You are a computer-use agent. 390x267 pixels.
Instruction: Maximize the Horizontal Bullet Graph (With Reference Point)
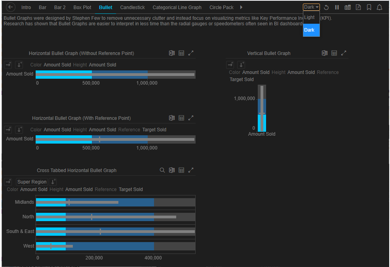pyautogui.click(x=191, y=118)
